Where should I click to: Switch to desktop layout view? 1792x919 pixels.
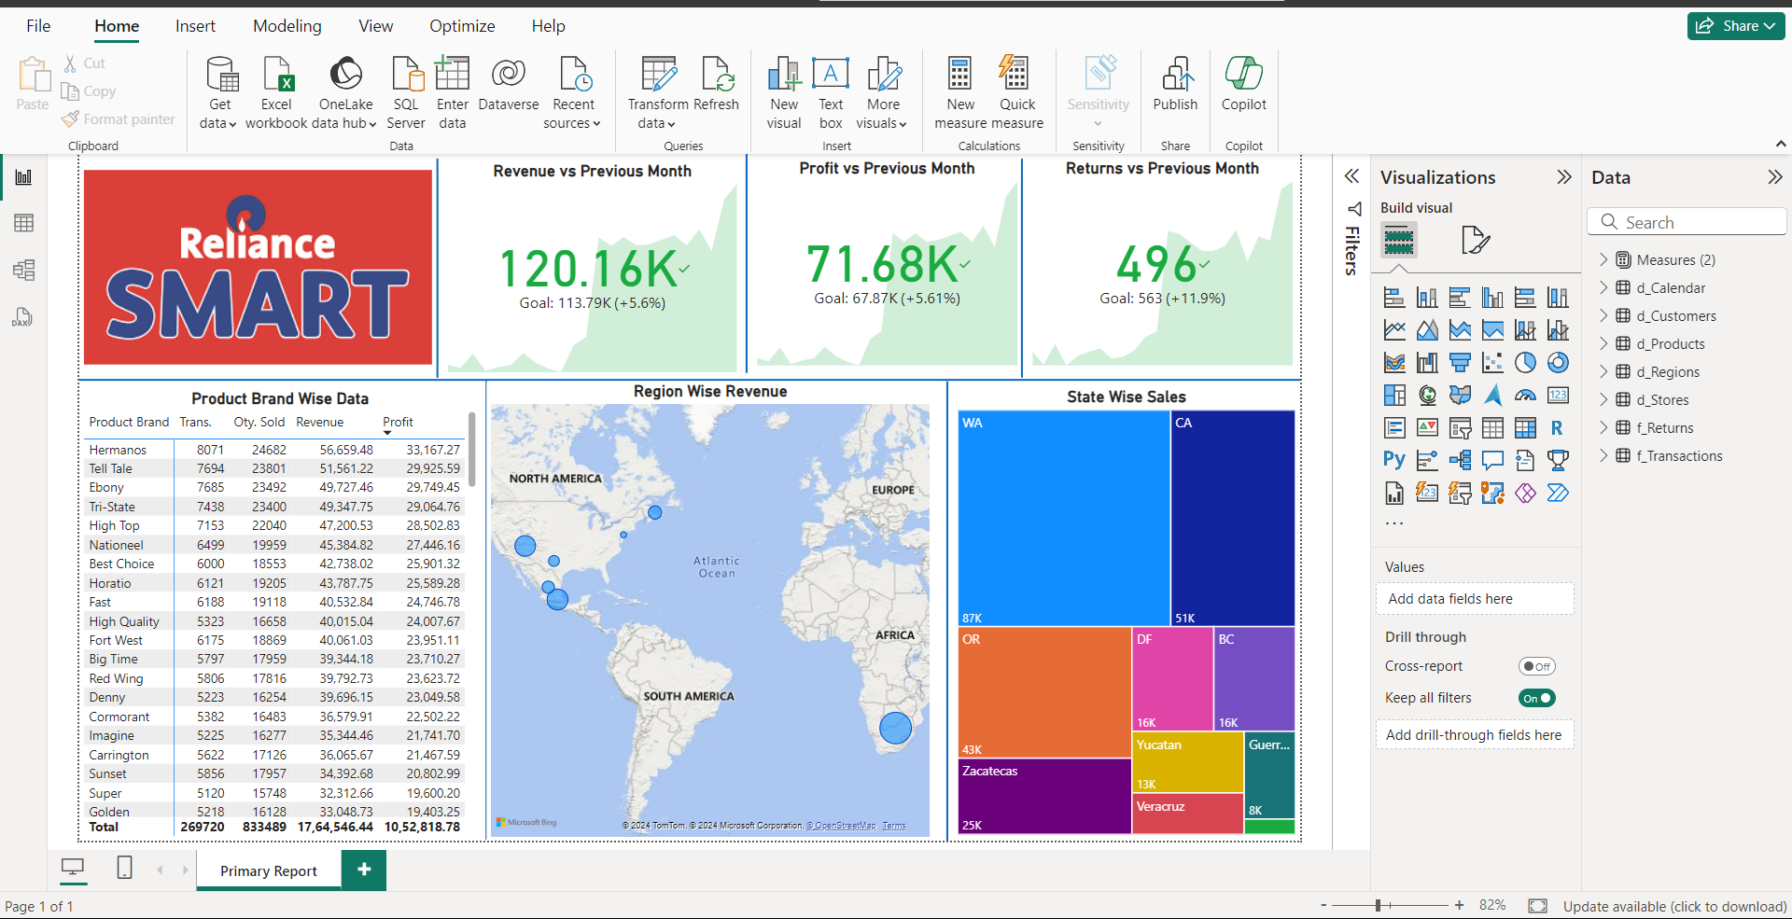(x=72, y=868)
